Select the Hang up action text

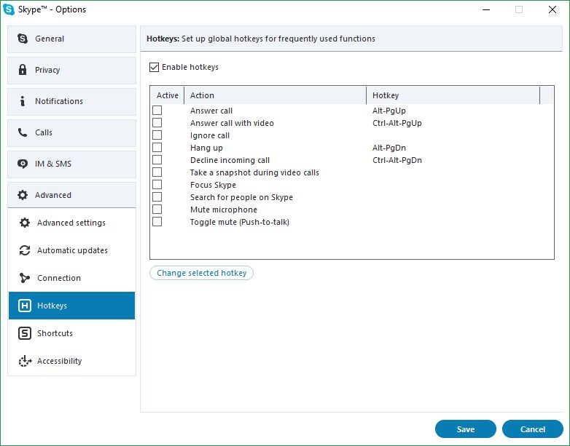206,148
